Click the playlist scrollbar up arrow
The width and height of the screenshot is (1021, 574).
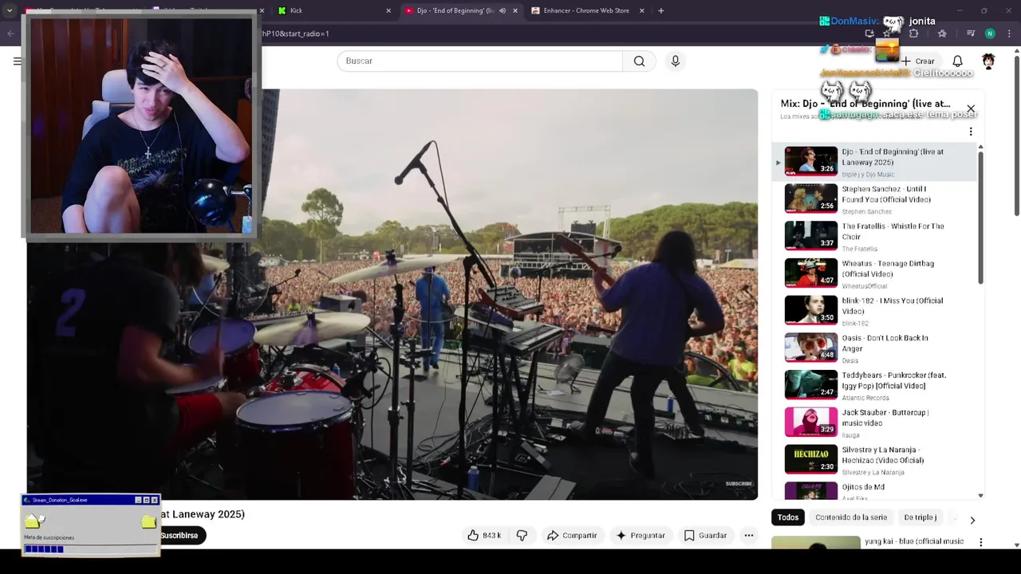click(x=980, y=147)
